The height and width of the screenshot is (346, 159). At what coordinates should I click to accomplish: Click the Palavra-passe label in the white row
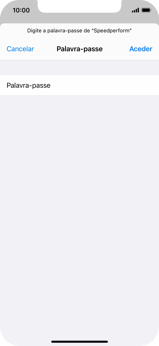coord(29,85)
